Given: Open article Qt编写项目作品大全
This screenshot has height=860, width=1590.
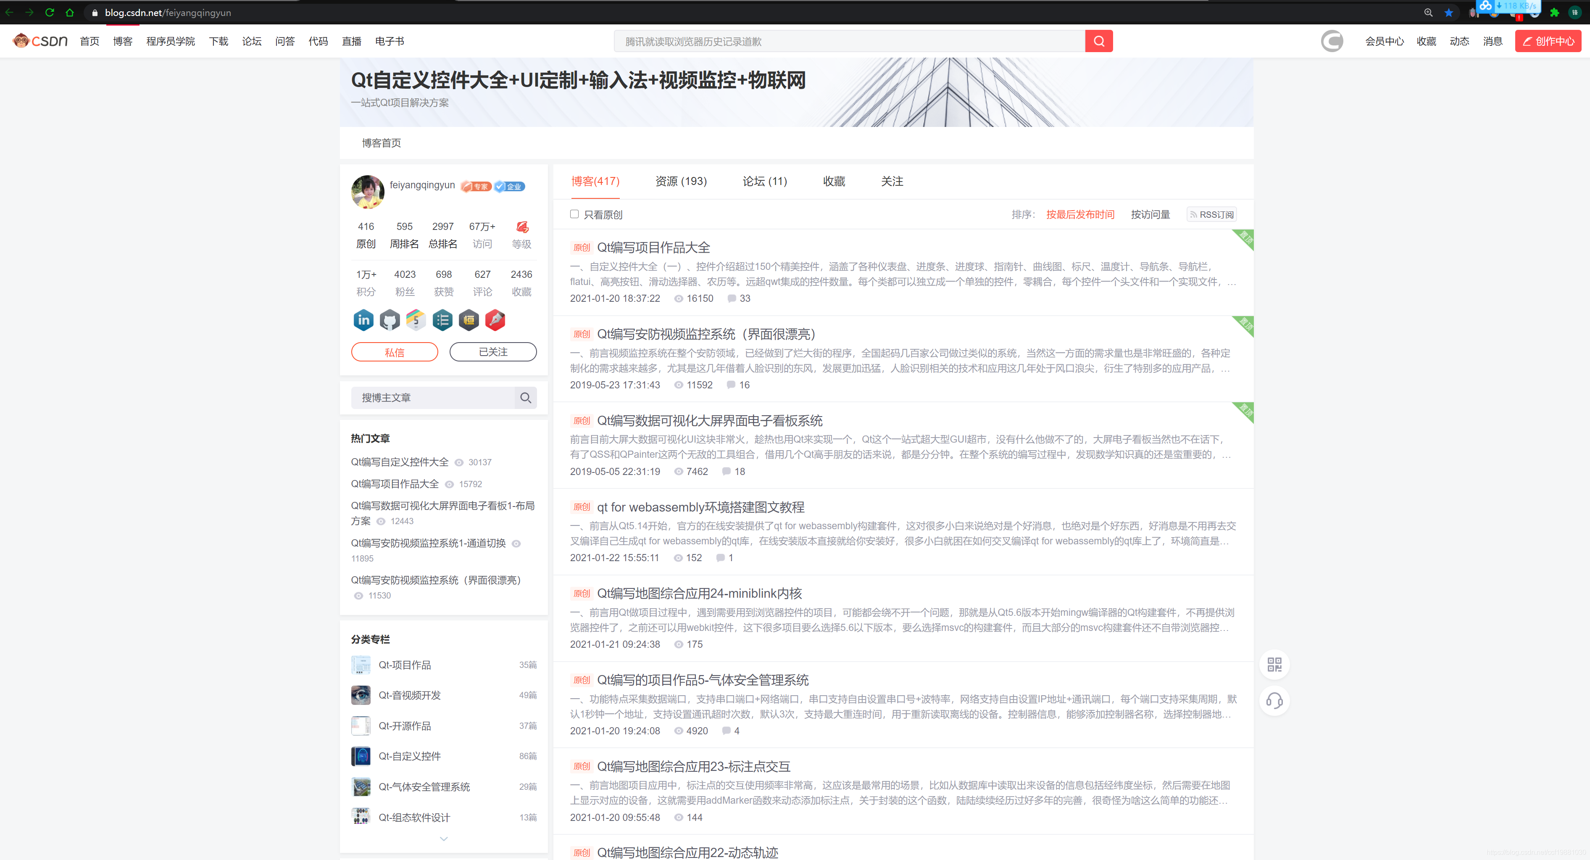Looking at the screenshot, I should tap(653, 248).
